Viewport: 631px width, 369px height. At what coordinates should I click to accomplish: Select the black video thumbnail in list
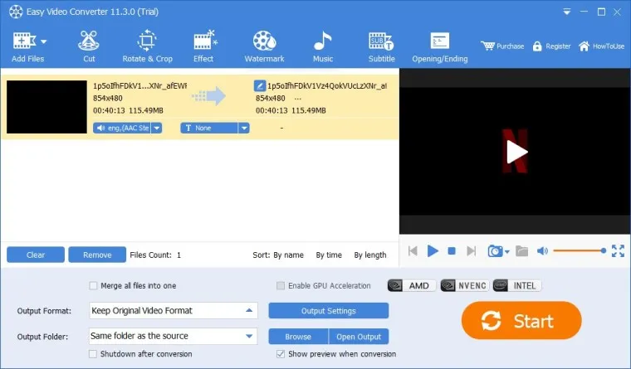[x=46, y=106]
